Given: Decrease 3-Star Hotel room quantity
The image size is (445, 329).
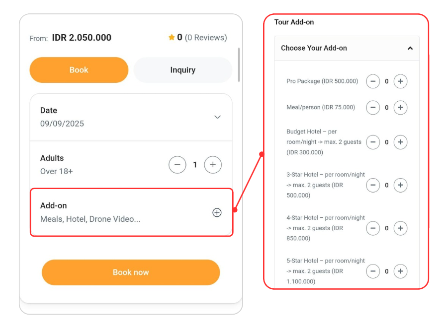Looking at the screenshot, I should click(373, 186).
